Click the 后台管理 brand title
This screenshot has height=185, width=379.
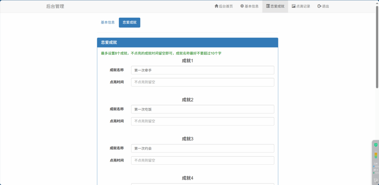pyautogui.click(x=55, y=7)
